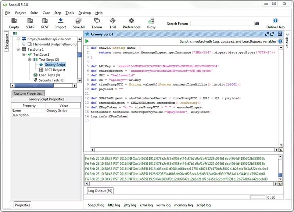Click Log Output (39) button
The height and width of the screenshot is (212, 294).
pos(100,191)
